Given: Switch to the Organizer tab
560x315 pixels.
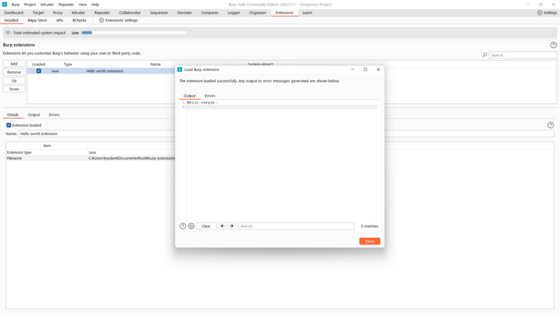Looking at the screenshot, I should pos(258,13).
